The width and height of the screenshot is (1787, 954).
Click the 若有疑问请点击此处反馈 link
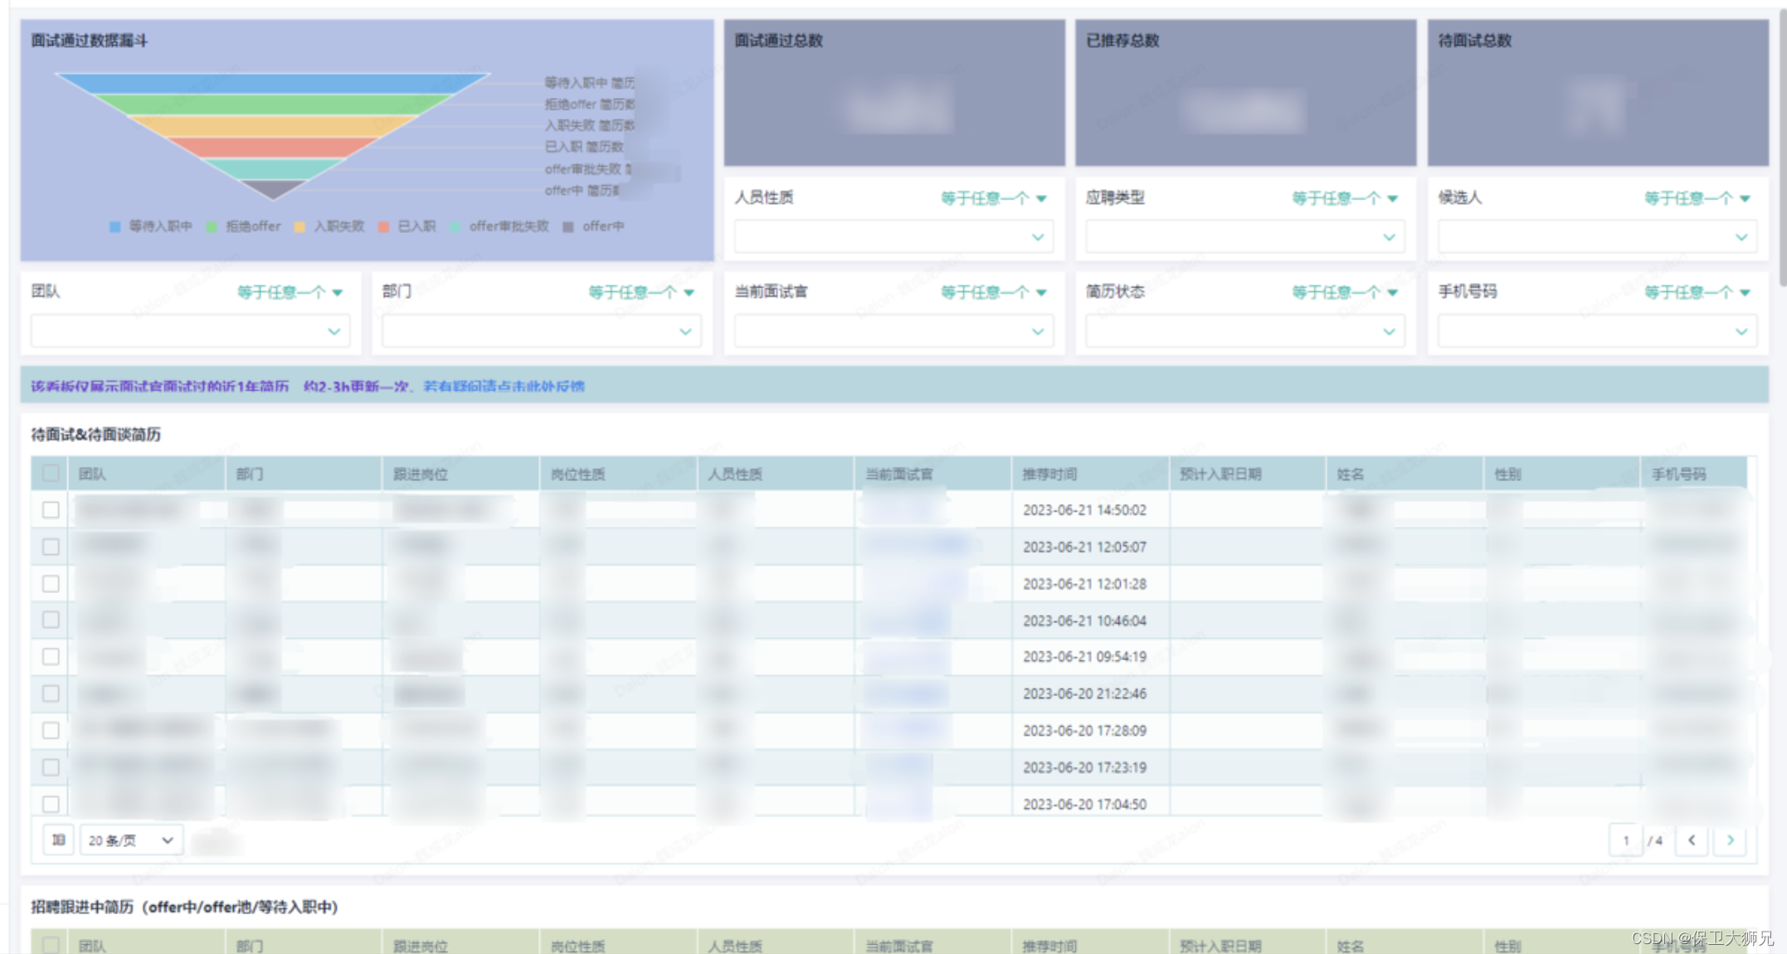504,386
